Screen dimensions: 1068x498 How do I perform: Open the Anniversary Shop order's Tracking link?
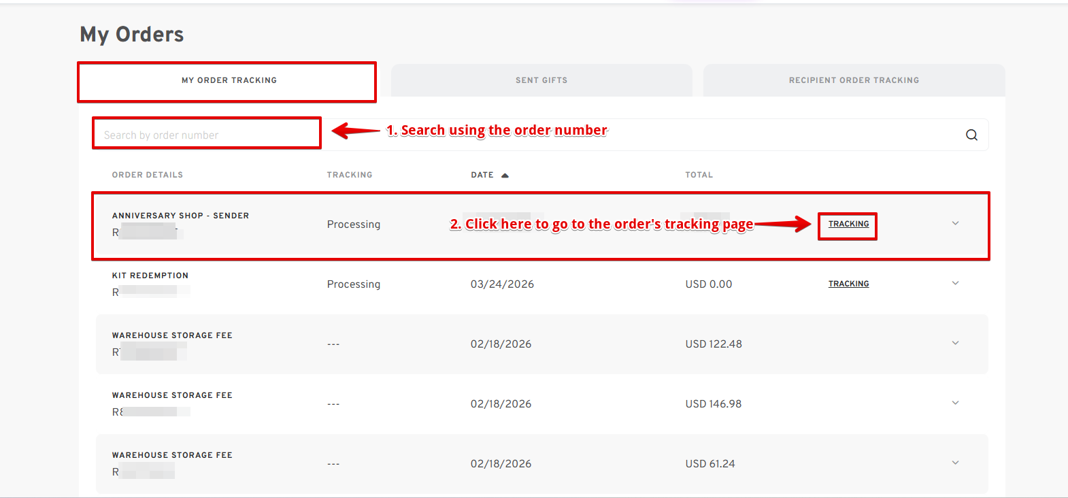pos(848,224)
